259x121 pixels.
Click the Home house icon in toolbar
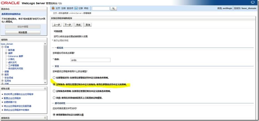click(53, 8)
